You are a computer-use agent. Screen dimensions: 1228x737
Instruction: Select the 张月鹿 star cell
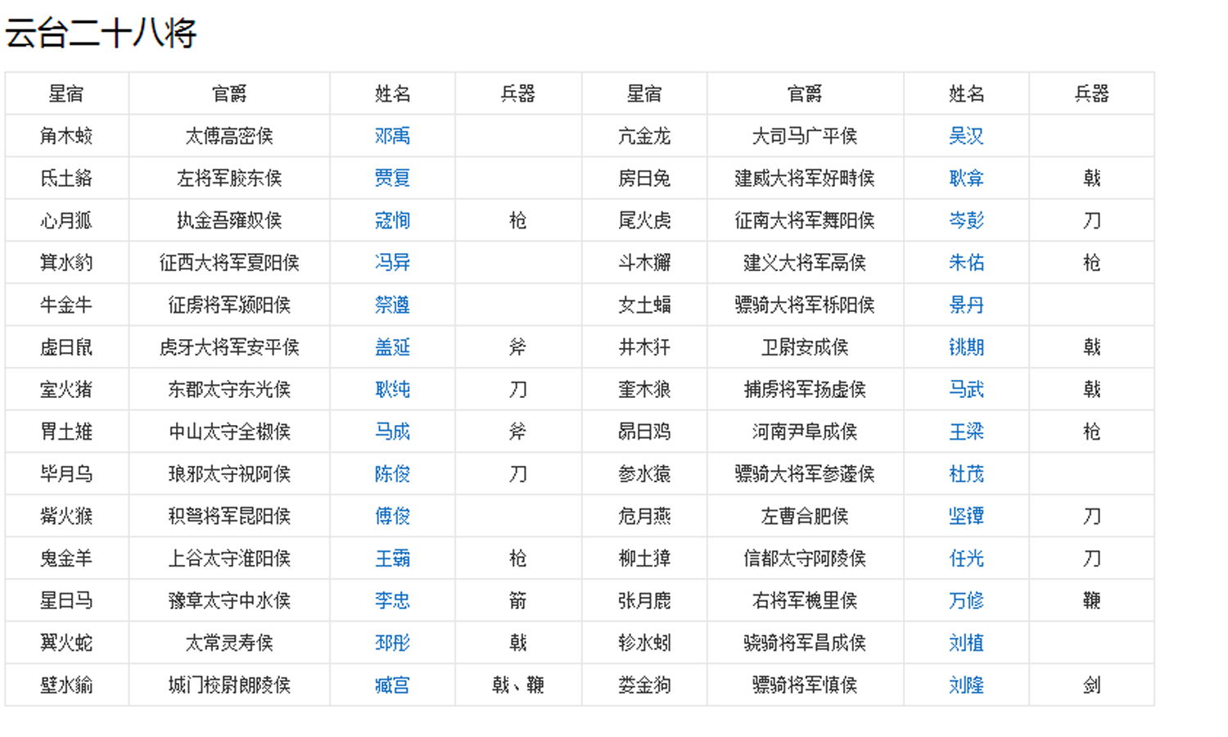click(x=644, y=601)
